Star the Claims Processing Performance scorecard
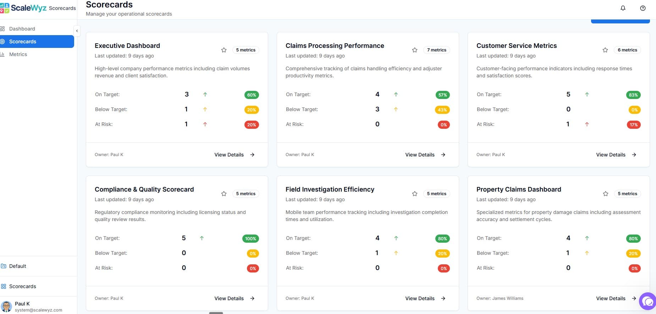This screenshot has width=656, height=314. coord(415,50)
